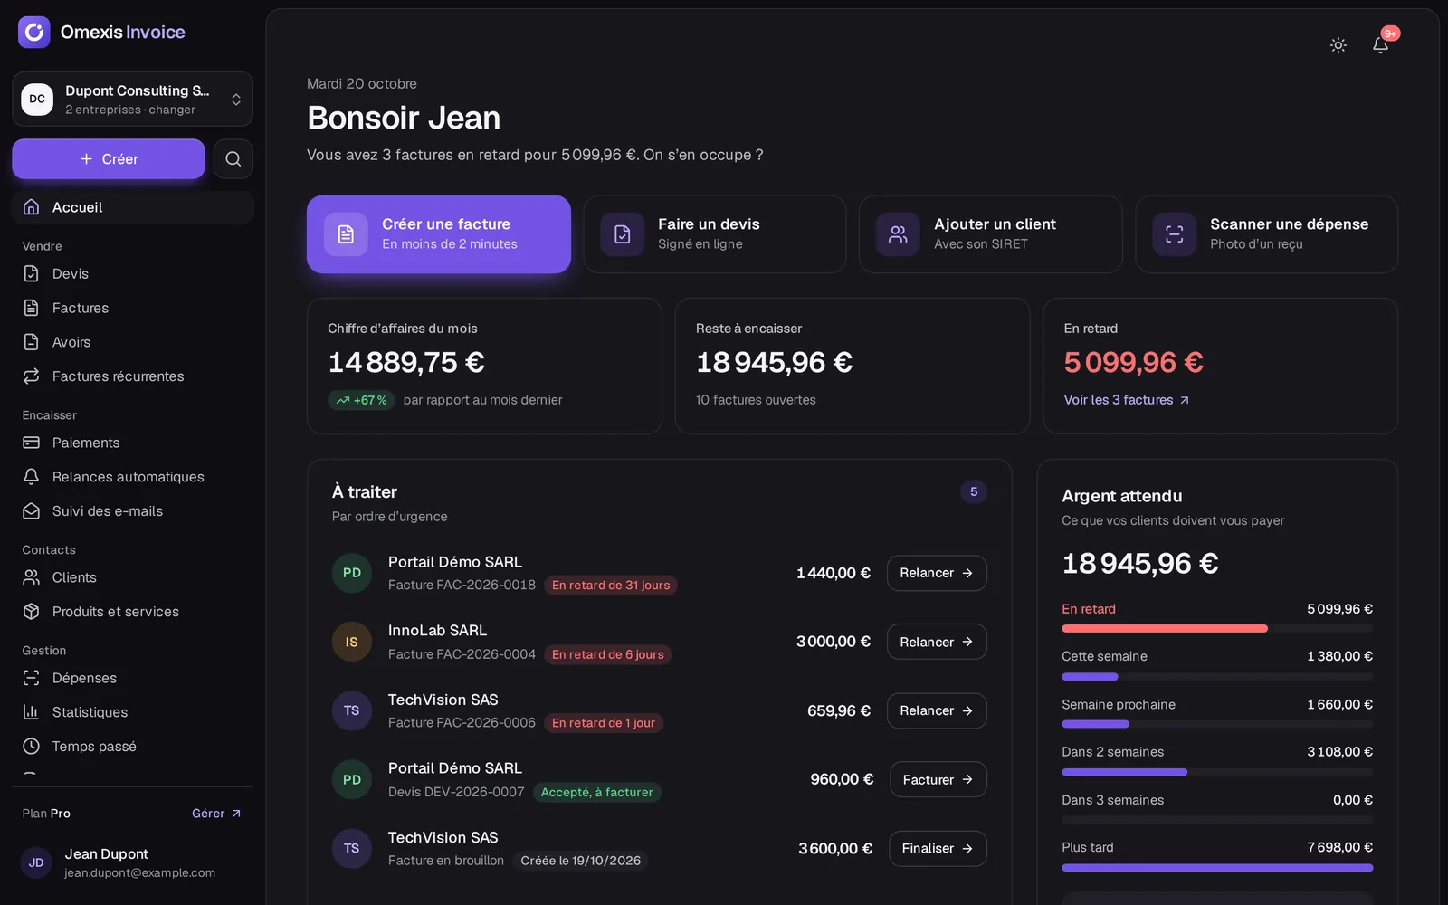Click the Devis document icon in sidebar
This screenshot has height=905, width=1448.
(32, 273)
